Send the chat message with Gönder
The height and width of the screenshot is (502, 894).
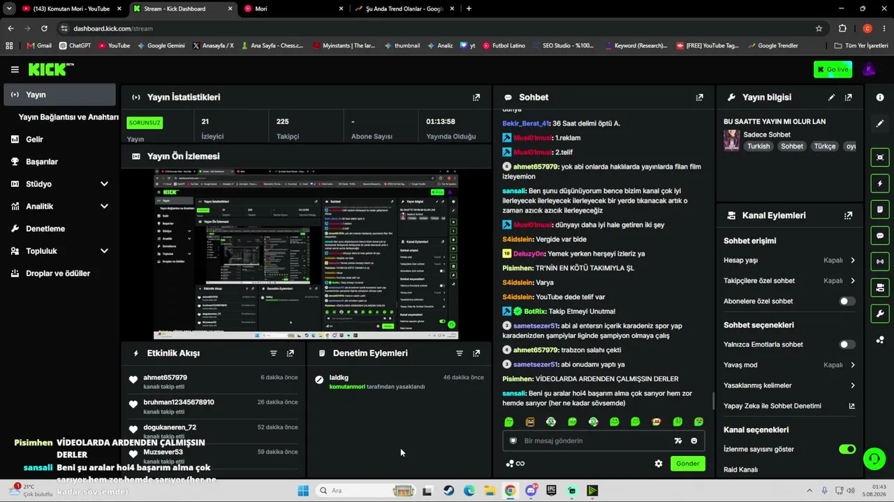pyautogui.click(x=687, y=464)
